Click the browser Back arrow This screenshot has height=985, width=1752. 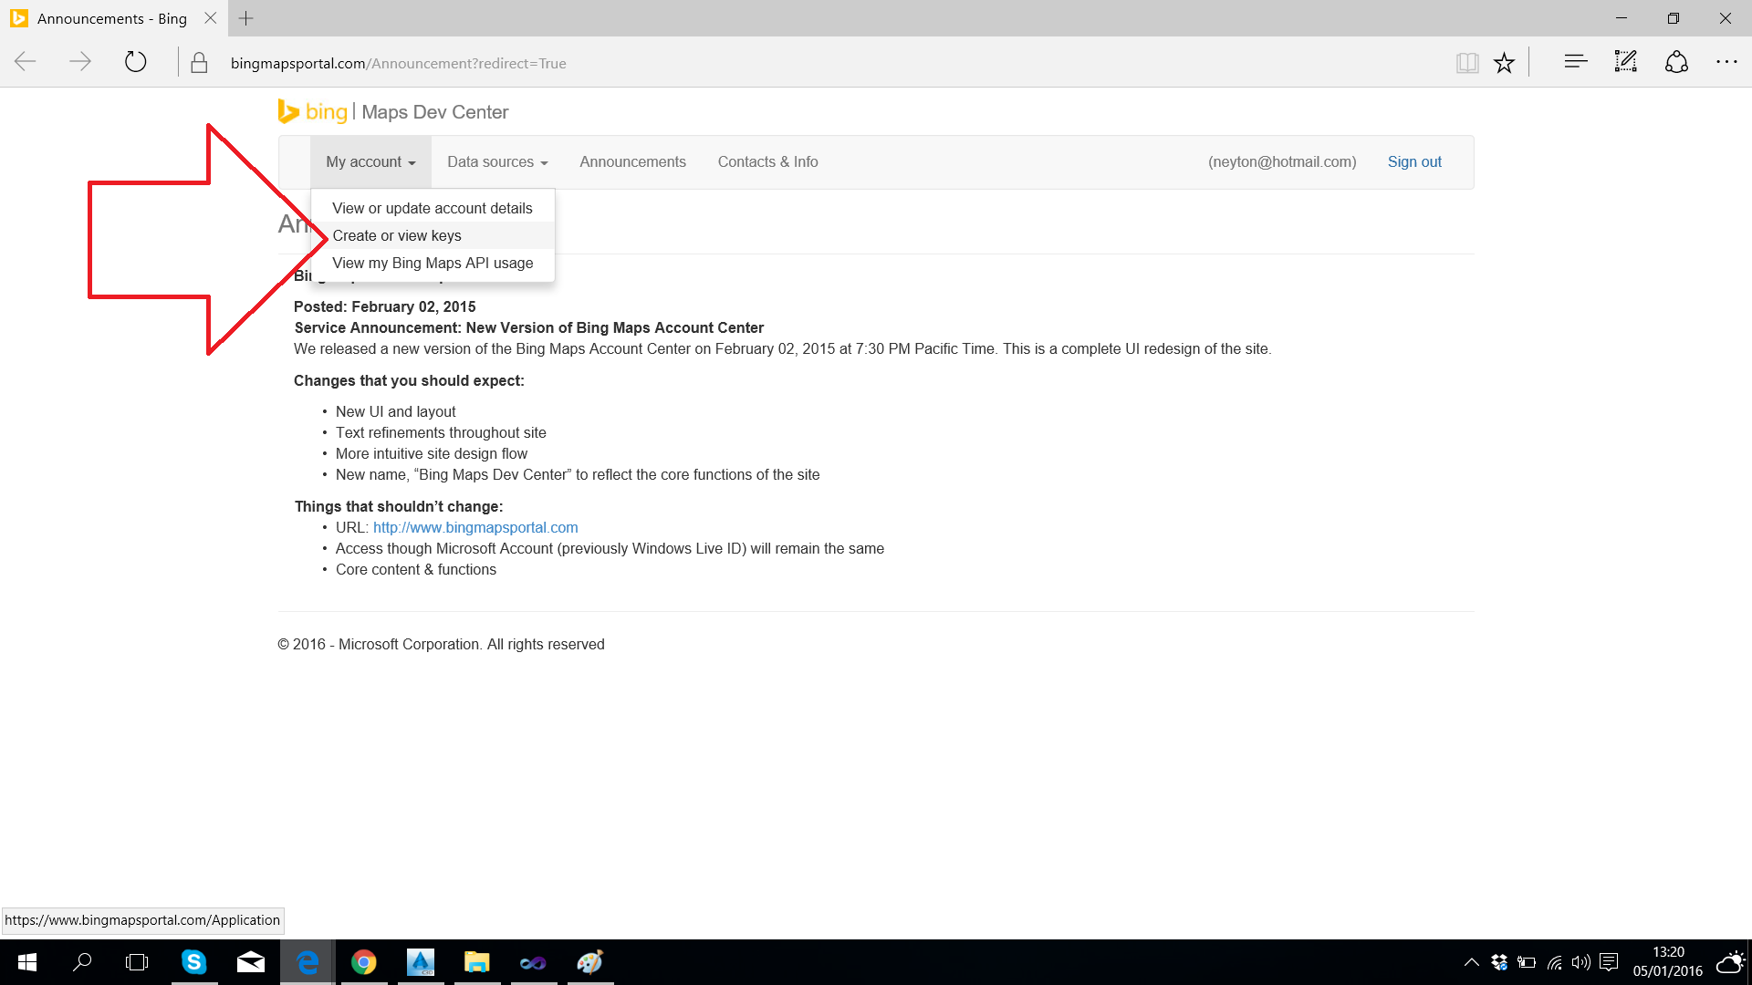(26, 62)
